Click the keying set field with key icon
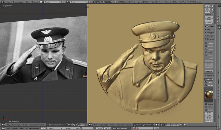This screenshot has height=130, width=221. coord(145,128)
